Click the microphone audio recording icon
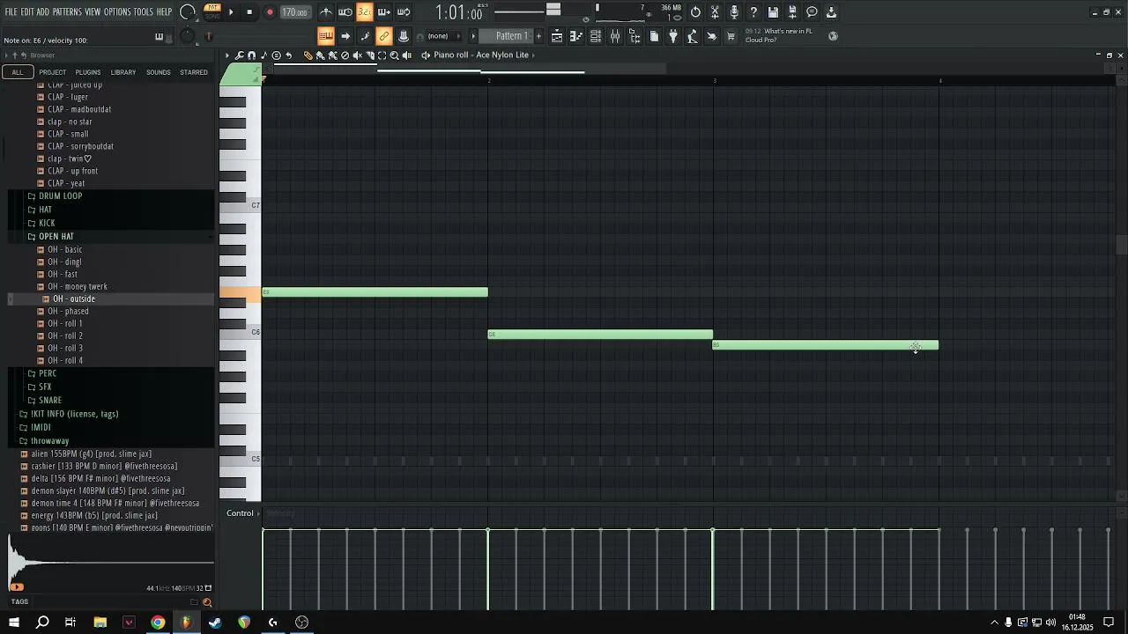1128x634 pixels. coord(734,11)
